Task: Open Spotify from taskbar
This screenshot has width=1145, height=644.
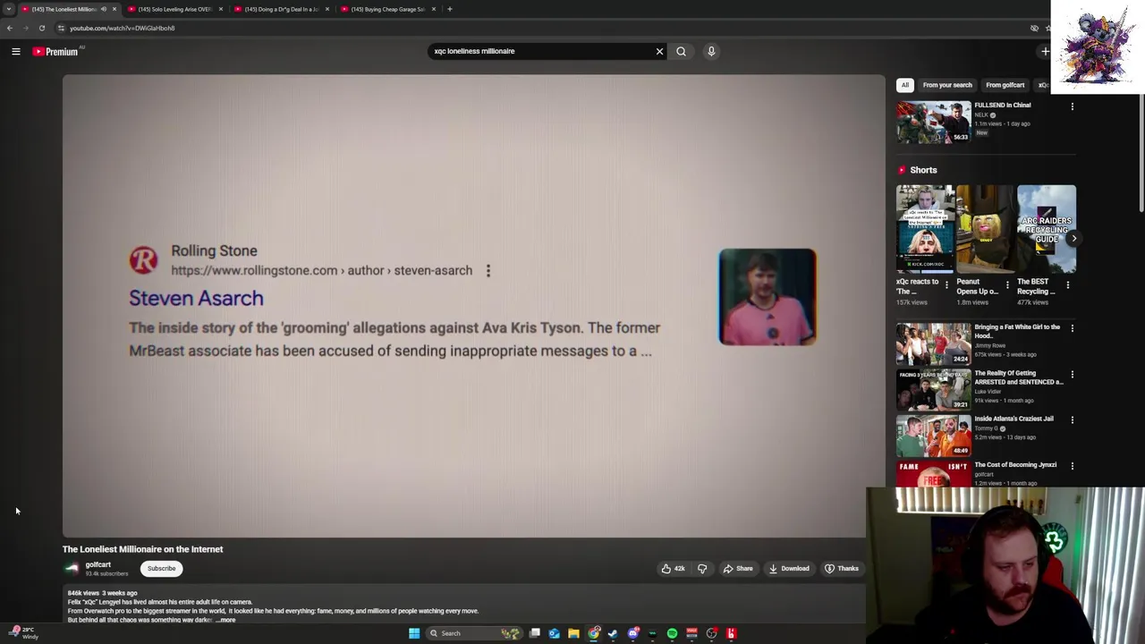Action: pyautogui.click(x=672, y=633)
